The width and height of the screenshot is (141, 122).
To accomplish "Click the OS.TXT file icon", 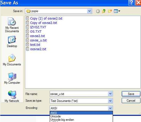I will (x=27, y=32).
